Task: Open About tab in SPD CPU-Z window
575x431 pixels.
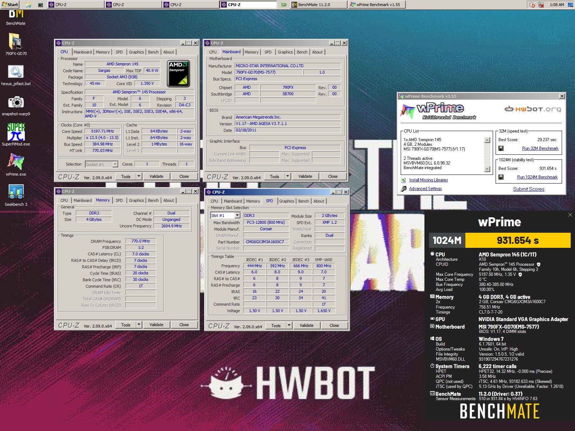Action: tap(319, 201)
